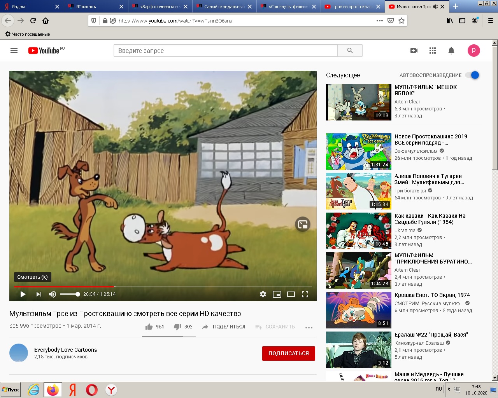Toggle the Firefox sidebar
Image resolution: width=498 pixels, height=398 pixels.
point(462,21)
